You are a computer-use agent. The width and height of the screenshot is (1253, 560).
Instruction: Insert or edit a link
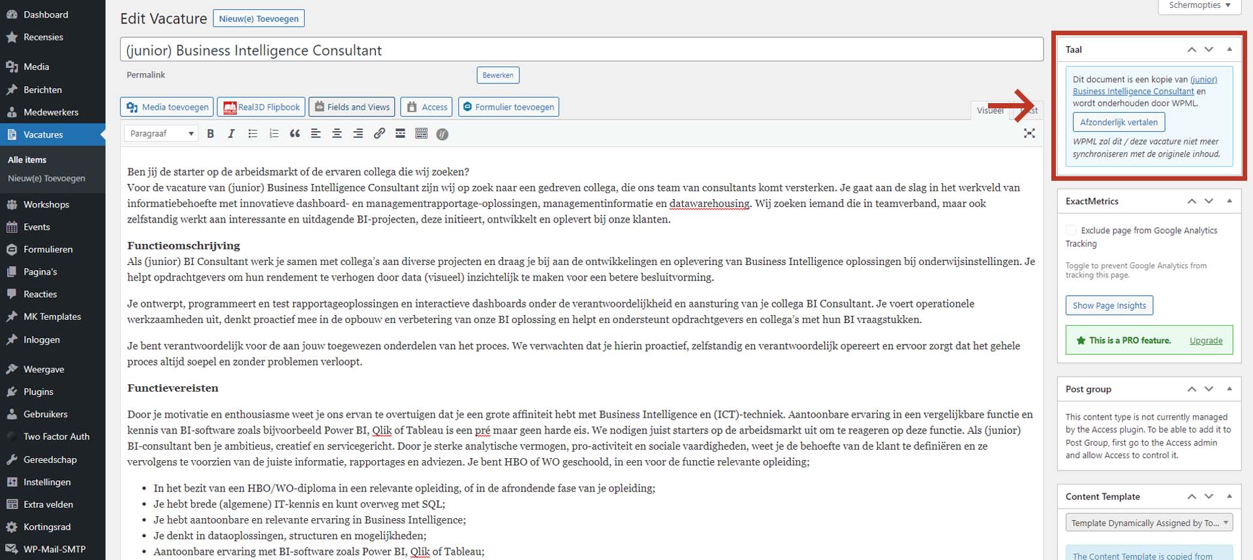click(x=379, y=134)
